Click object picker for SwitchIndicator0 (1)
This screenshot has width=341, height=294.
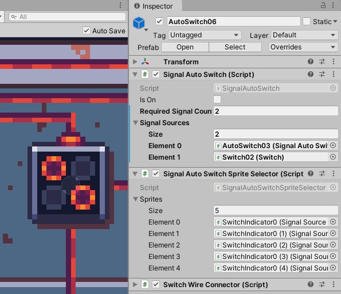(x=333, y=233)
